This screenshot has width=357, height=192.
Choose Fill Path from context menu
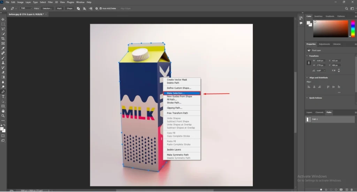[182, 99]
